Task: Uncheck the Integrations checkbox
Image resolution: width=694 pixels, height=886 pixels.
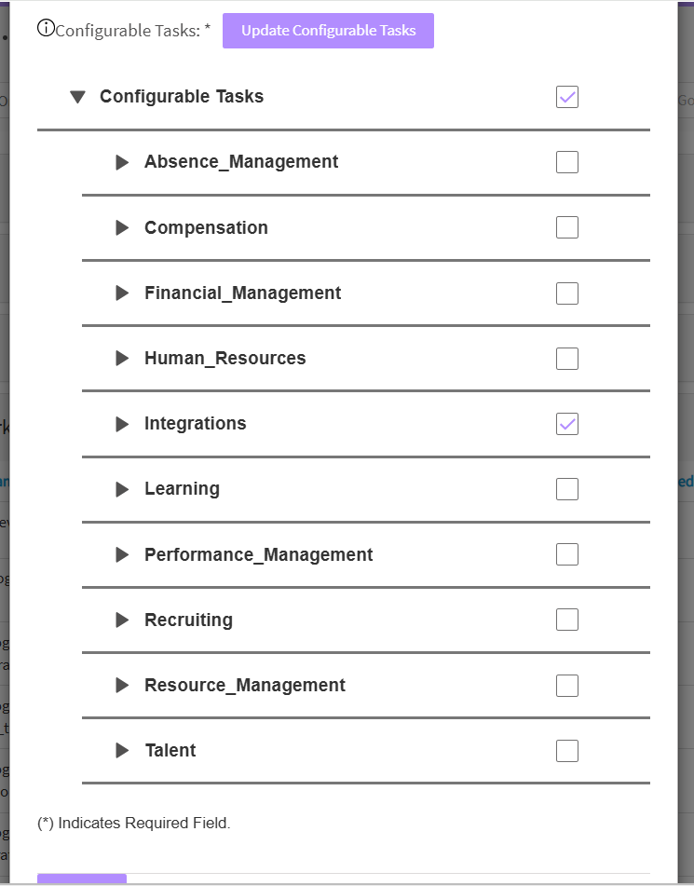Action: (567, 423)
